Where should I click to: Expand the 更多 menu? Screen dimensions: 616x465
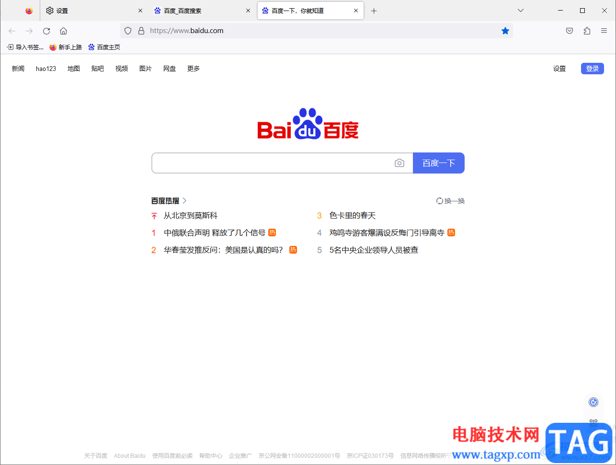coord(194,69)
